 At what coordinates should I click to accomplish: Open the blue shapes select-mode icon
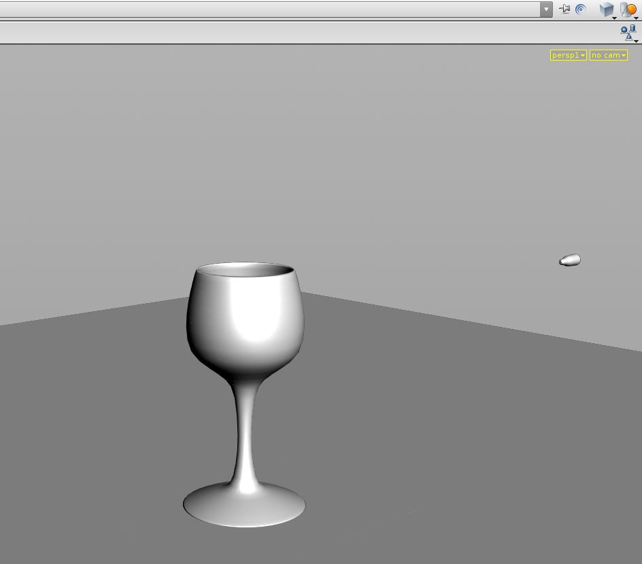(x=629, y=33)
